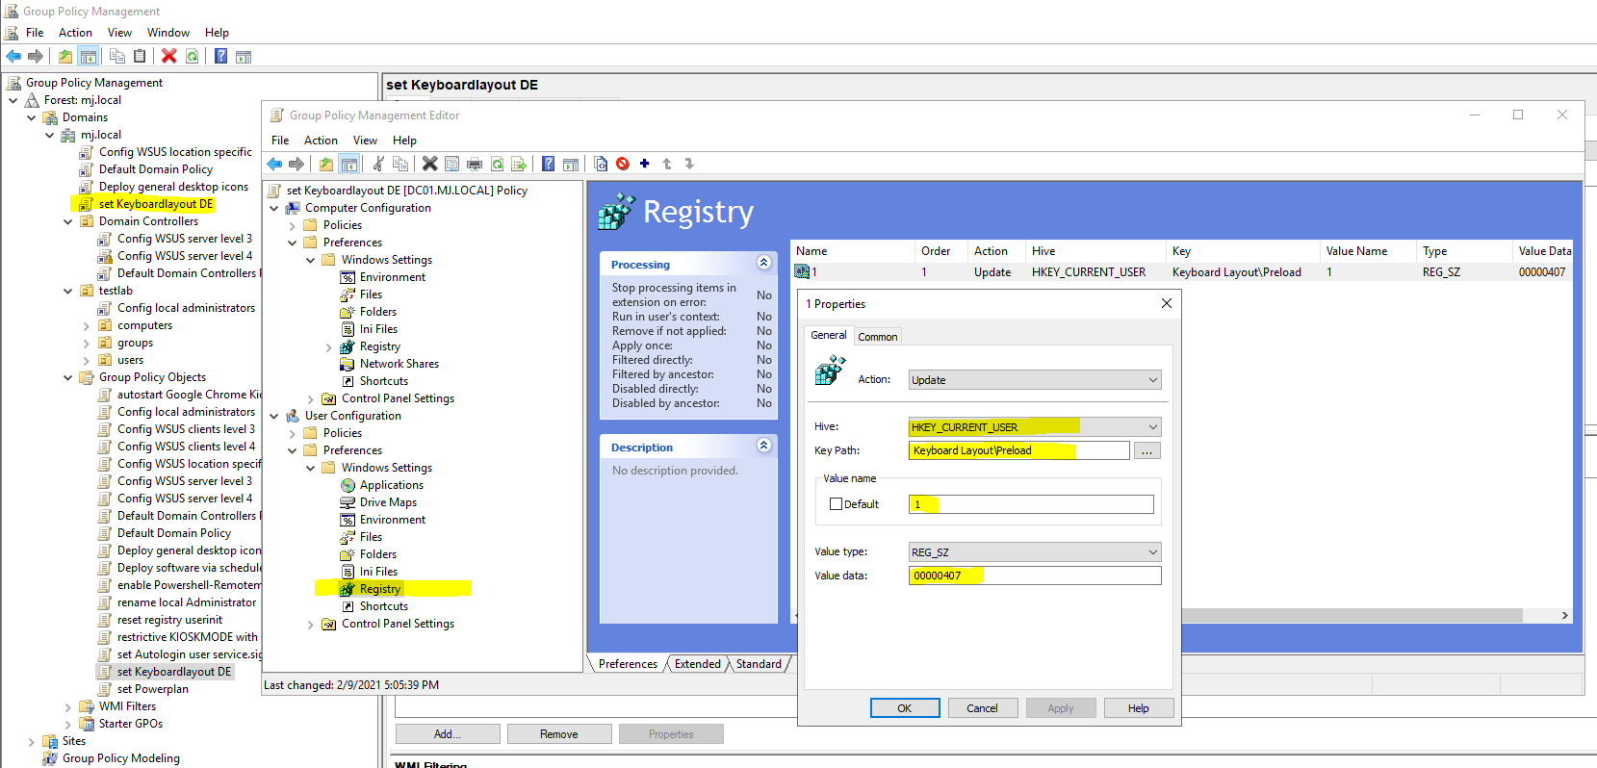This screenshot has height=768, width=1597.
Task: Switch to the Common tab
Action: click(878, 337)
